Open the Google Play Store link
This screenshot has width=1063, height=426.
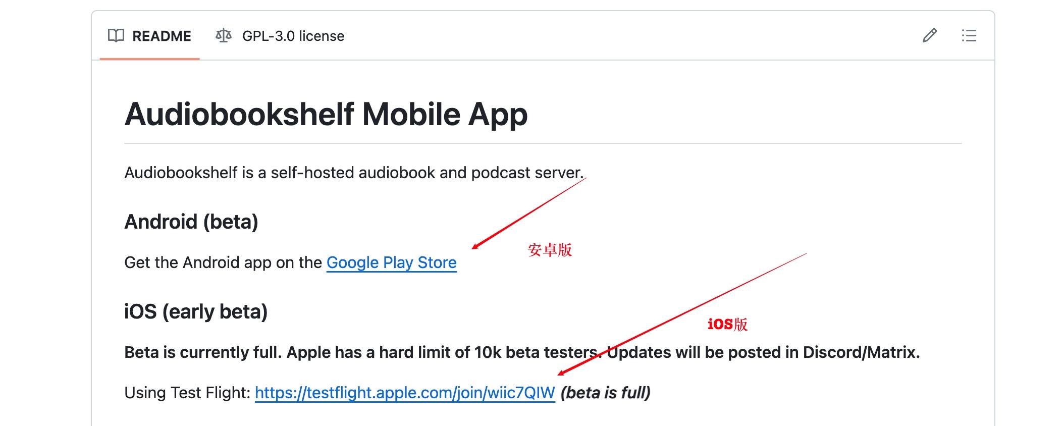point(391,262)
